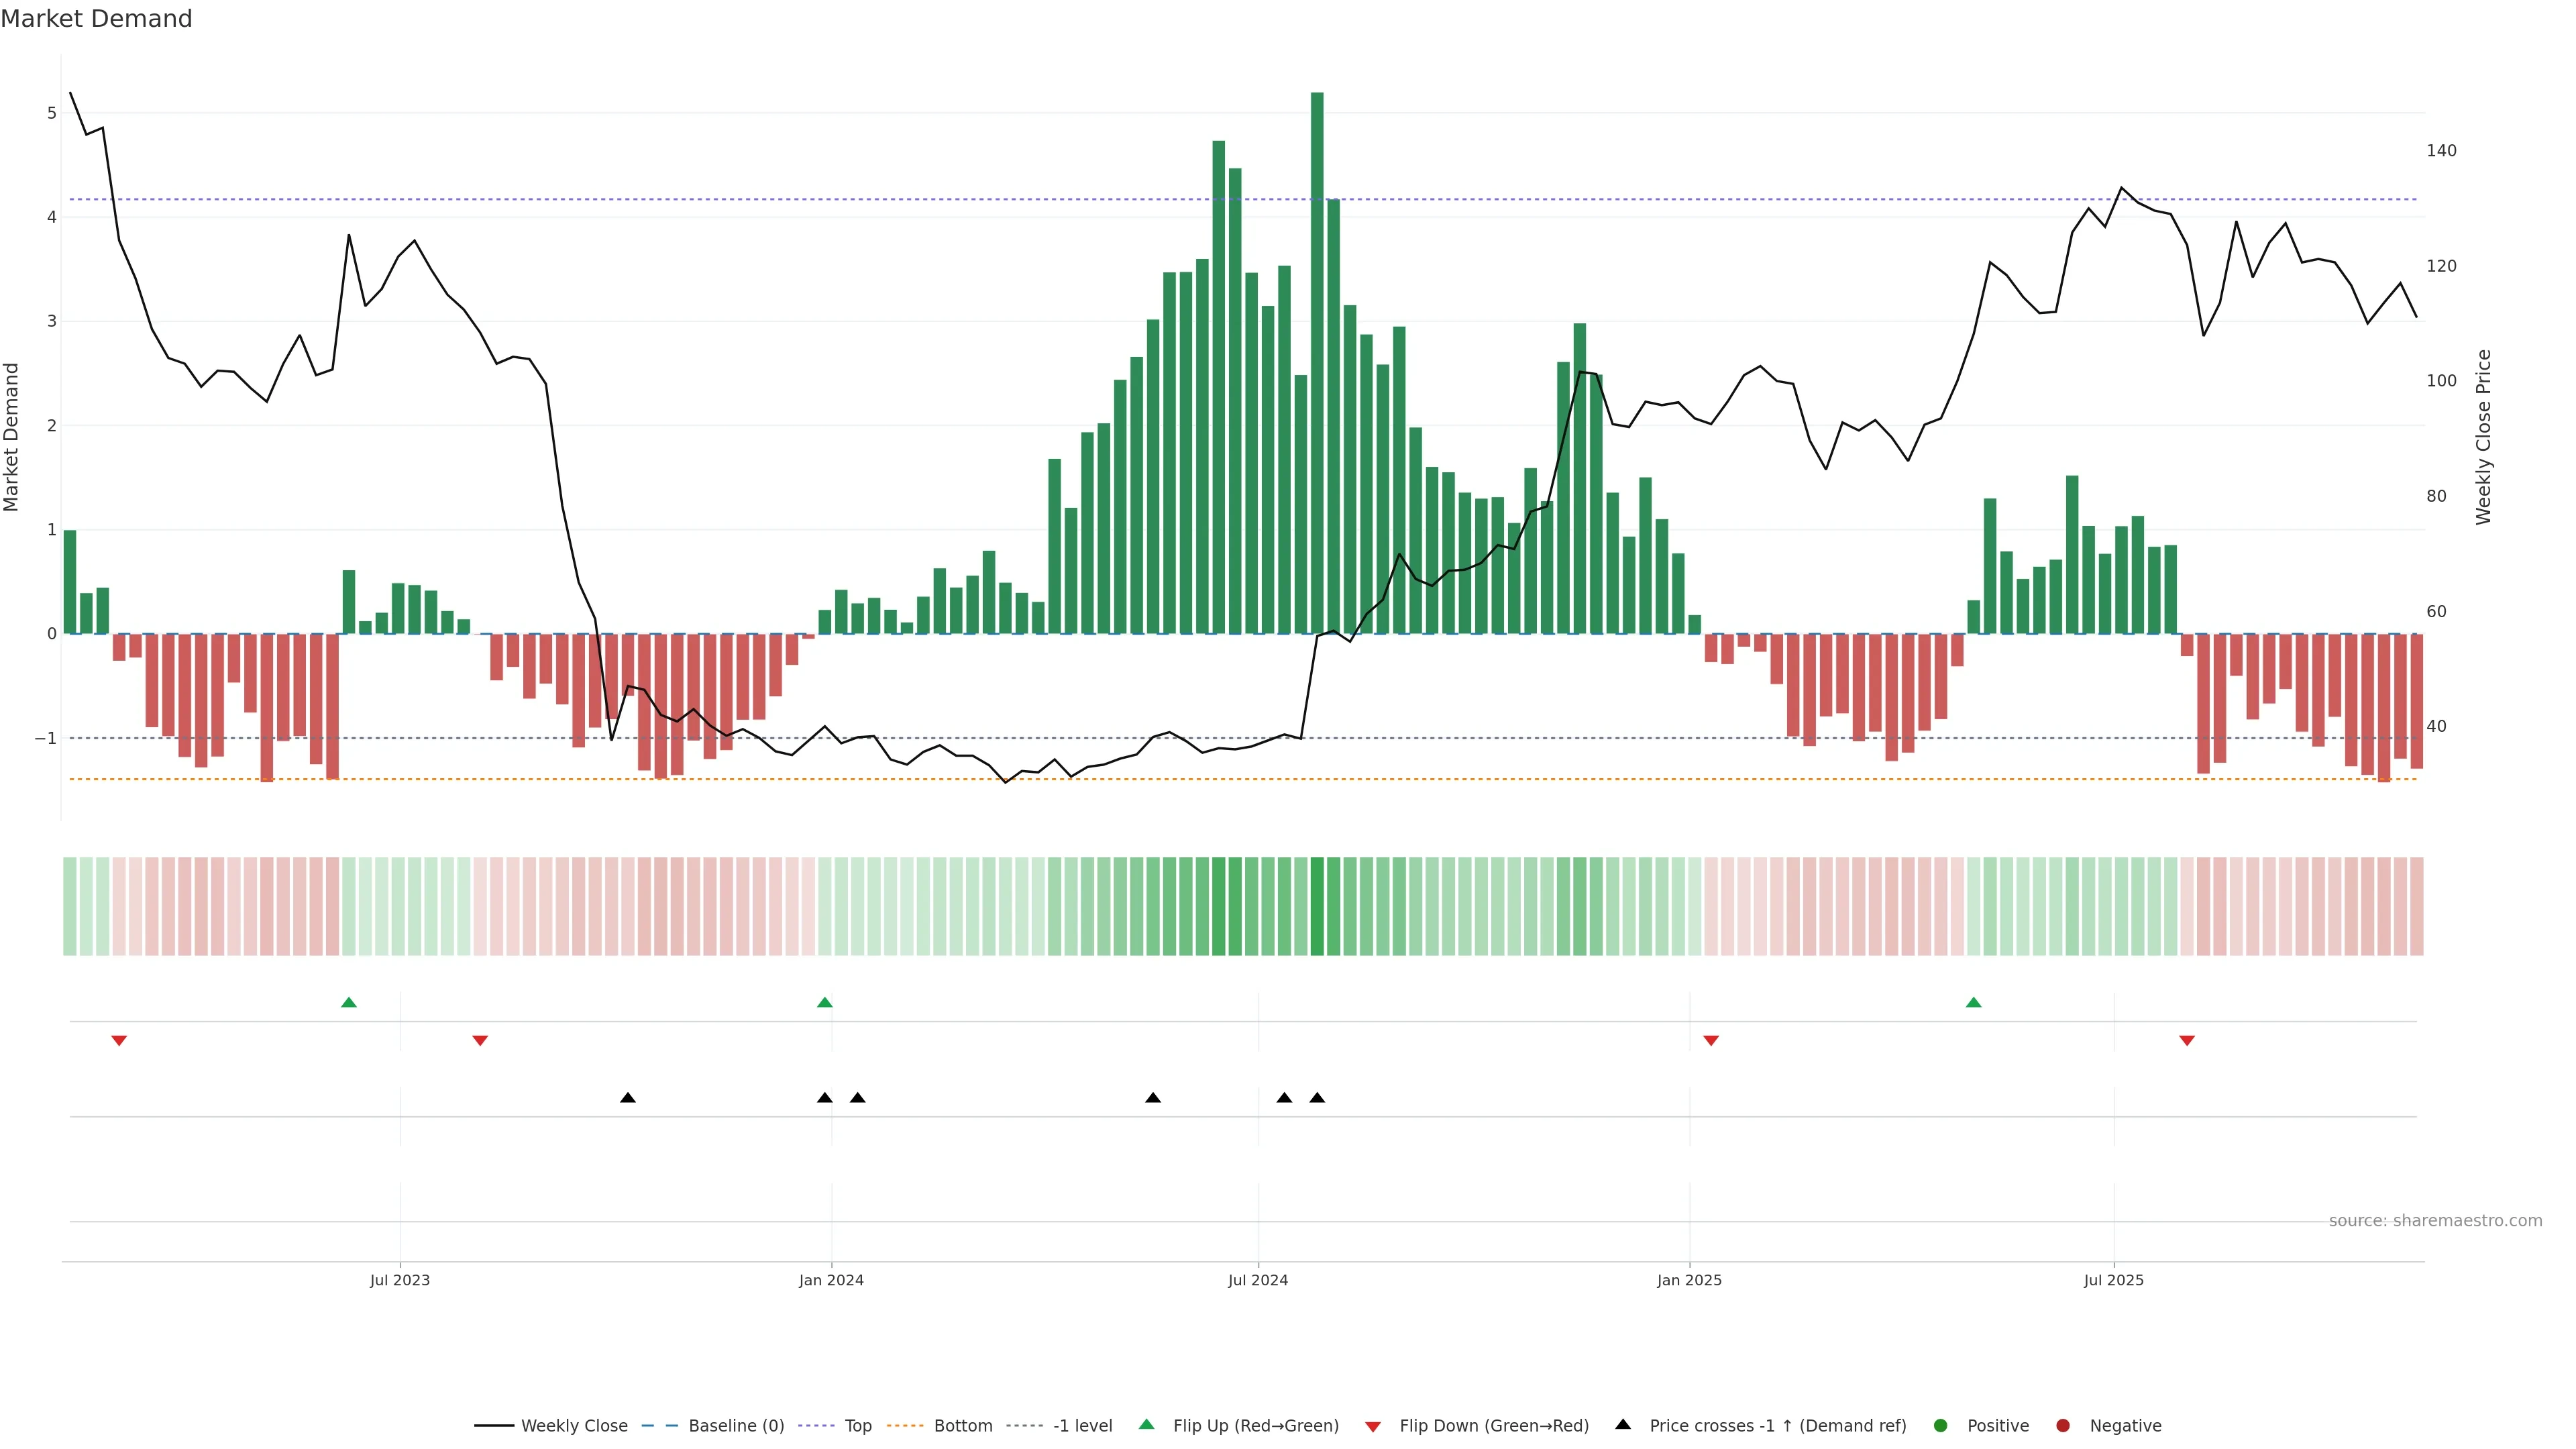Click the darkest green heatmap strip cell
The height and width of the screenshot is (1449, 2576).
click(x=1317, y=906)
